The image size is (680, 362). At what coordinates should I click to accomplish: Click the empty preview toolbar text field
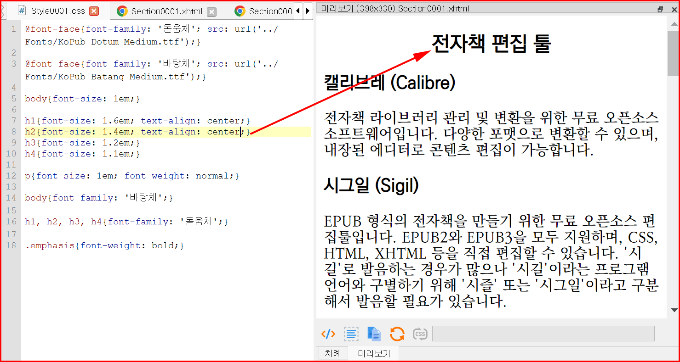point(543,334)
